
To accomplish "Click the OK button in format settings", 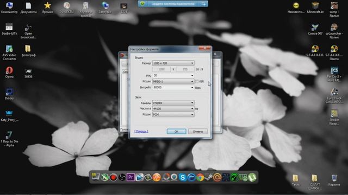I will 176,131.
